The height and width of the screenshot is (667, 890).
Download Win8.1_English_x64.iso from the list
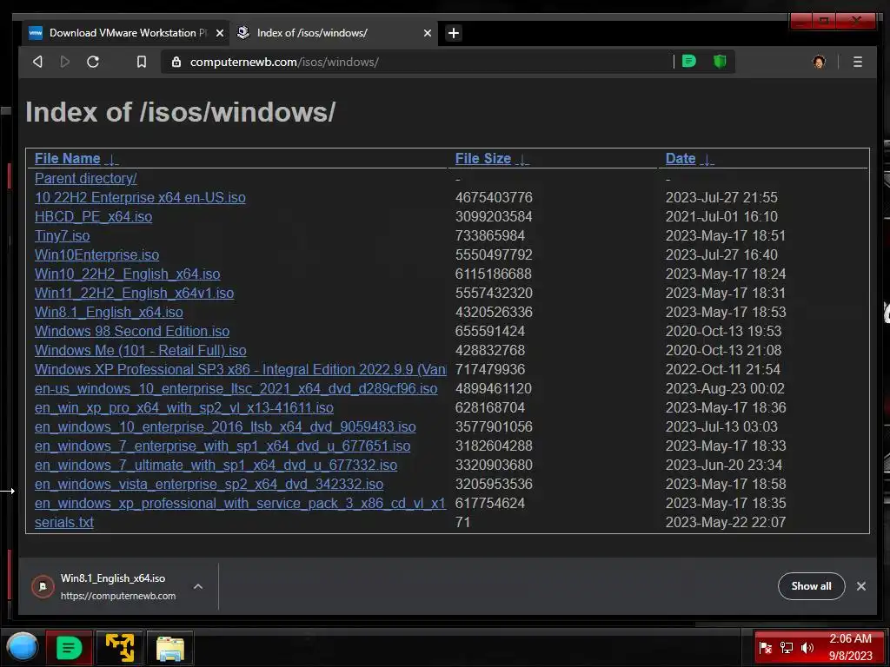tap(109, 312)
